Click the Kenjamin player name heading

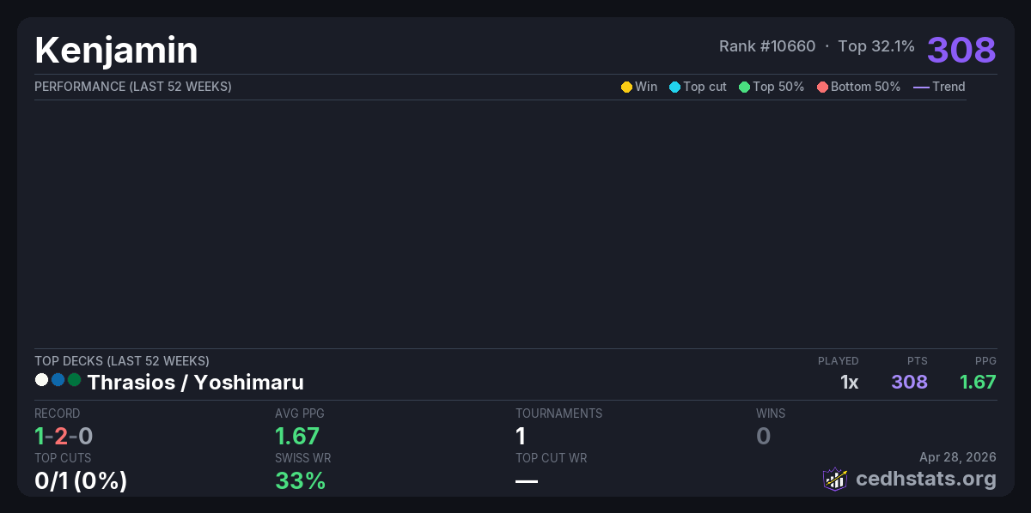point(116,51)
